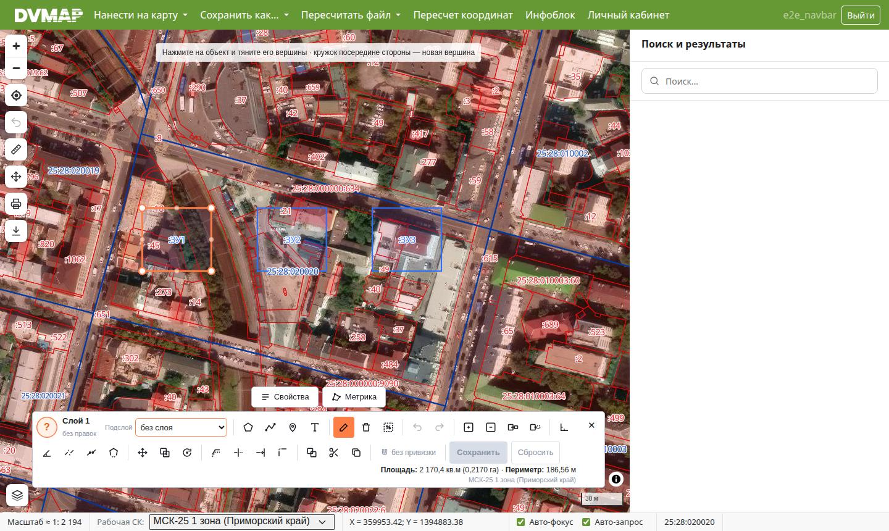Expand Нанести на карту menu
The width and height of the screenshot is (889, 531).
(141, 15)
